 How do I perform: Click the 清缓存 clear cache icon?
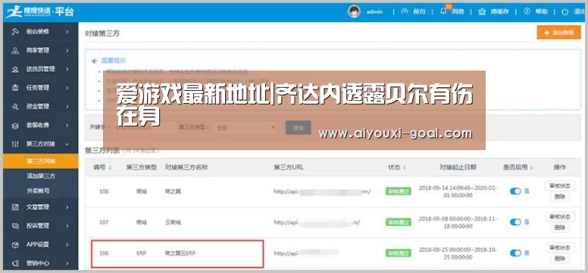(482, 11)
